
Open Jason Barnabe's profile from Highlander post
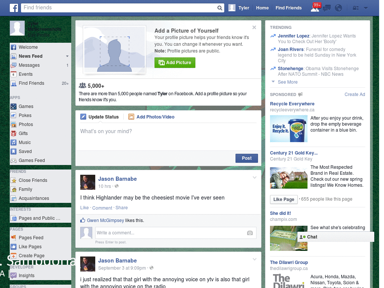[x=117, y=179]
